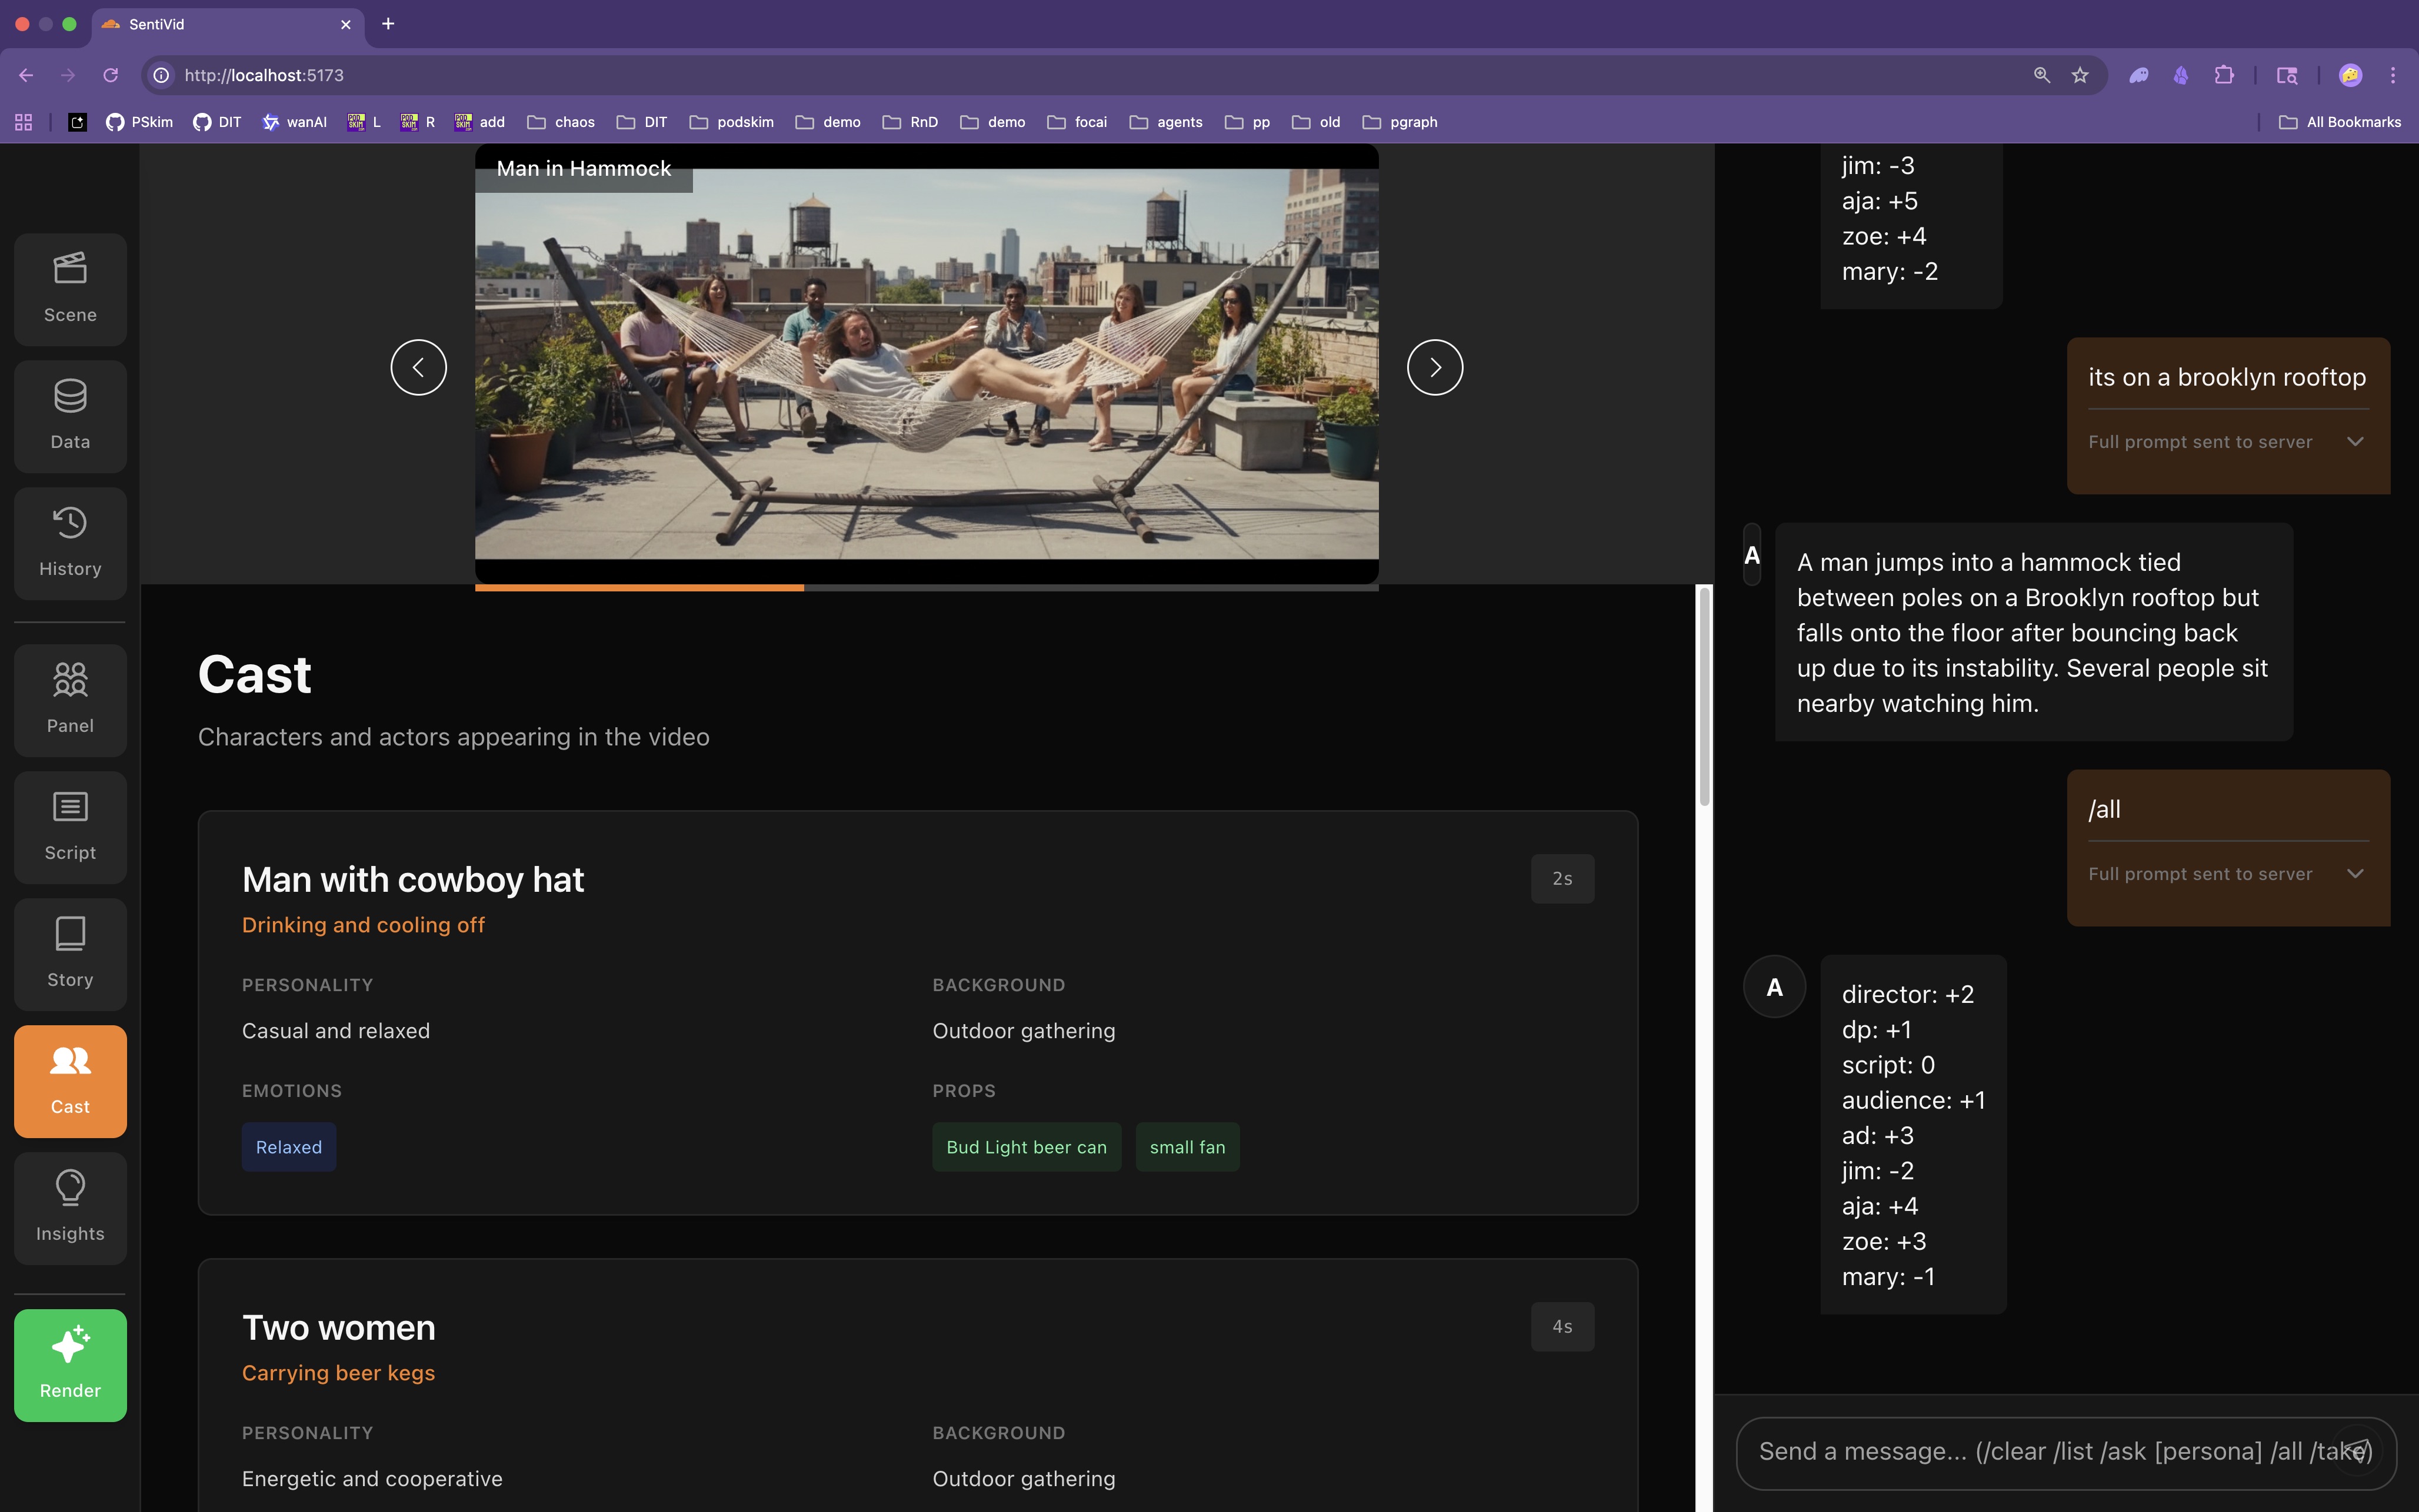The width and height of the screenshot is (2419, 1512).
Task: Click the video progress bar
Action: coord(927,588)
